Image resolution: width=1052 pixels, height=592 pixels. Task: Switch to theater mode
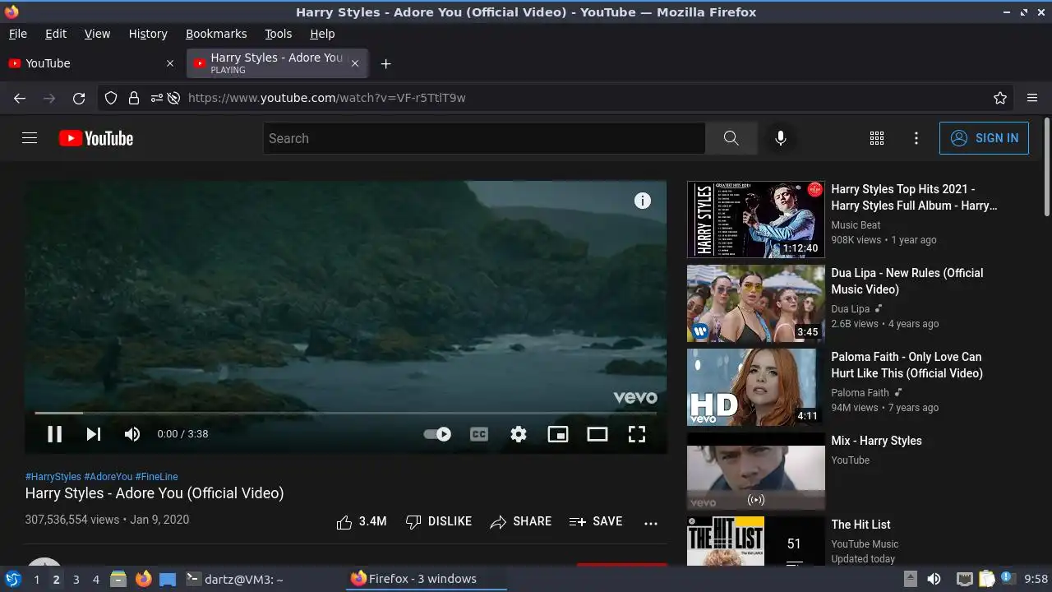point(598,434)
